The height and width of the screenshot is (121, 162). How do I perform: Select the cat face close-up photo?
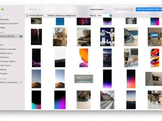(60, 37)
